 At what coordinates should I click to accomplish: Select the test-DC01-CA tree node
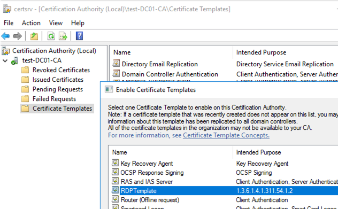pyautogui.click(x=42, y=60)
